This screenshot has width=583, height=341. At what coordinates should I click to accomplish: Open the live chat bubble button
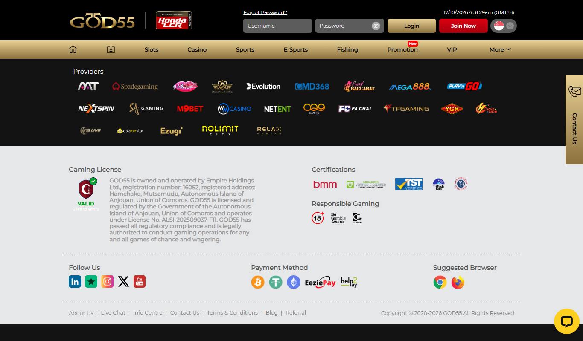[566, 321]
